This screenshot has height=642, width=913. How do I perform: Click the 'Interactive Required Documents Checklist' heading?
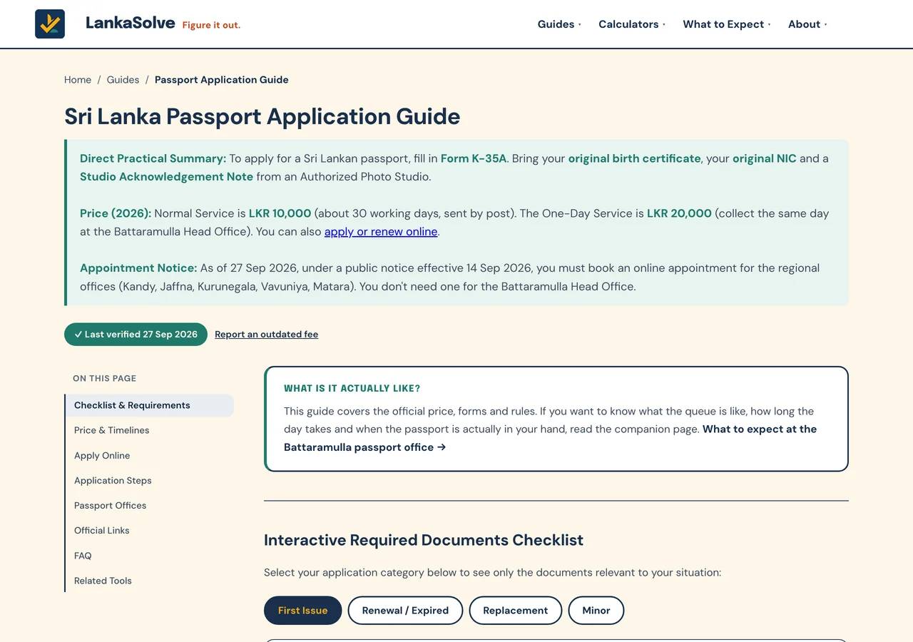[x=424, y=540]
